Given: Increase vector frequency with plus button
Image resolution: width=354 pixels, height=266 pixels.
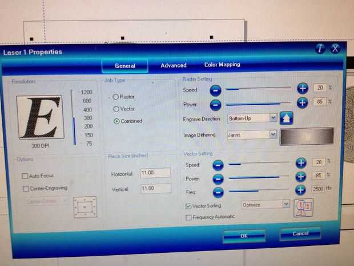Looking at the screenshot, I should [300, 190].
